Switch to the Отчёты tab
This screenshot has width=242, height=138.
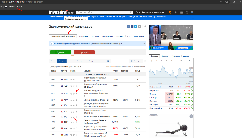click(x=95, y=36)
